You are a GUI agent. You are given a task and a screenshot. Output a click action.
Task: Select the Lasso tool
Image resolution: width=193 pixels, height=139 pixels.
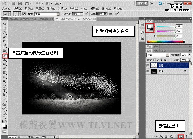(x=4, y=33)
